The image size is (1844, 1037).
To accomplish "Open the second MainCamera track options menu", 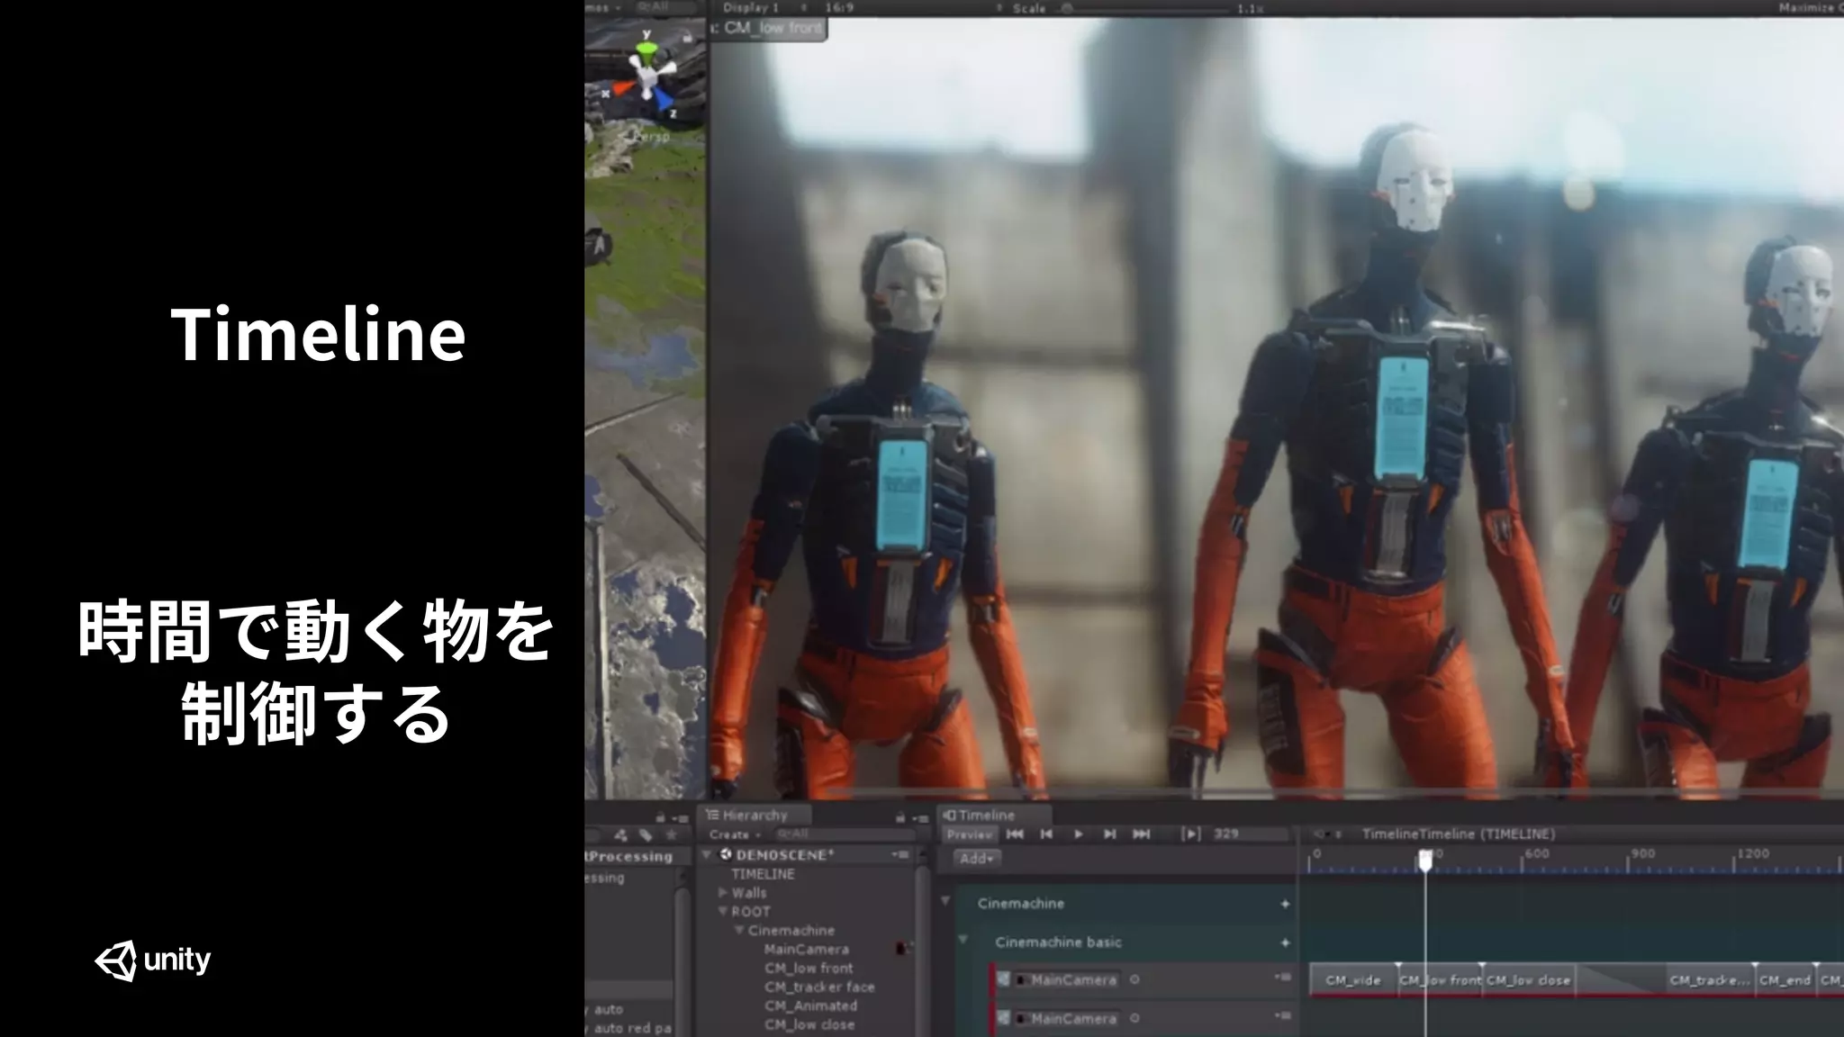I will [1283, 1016].
